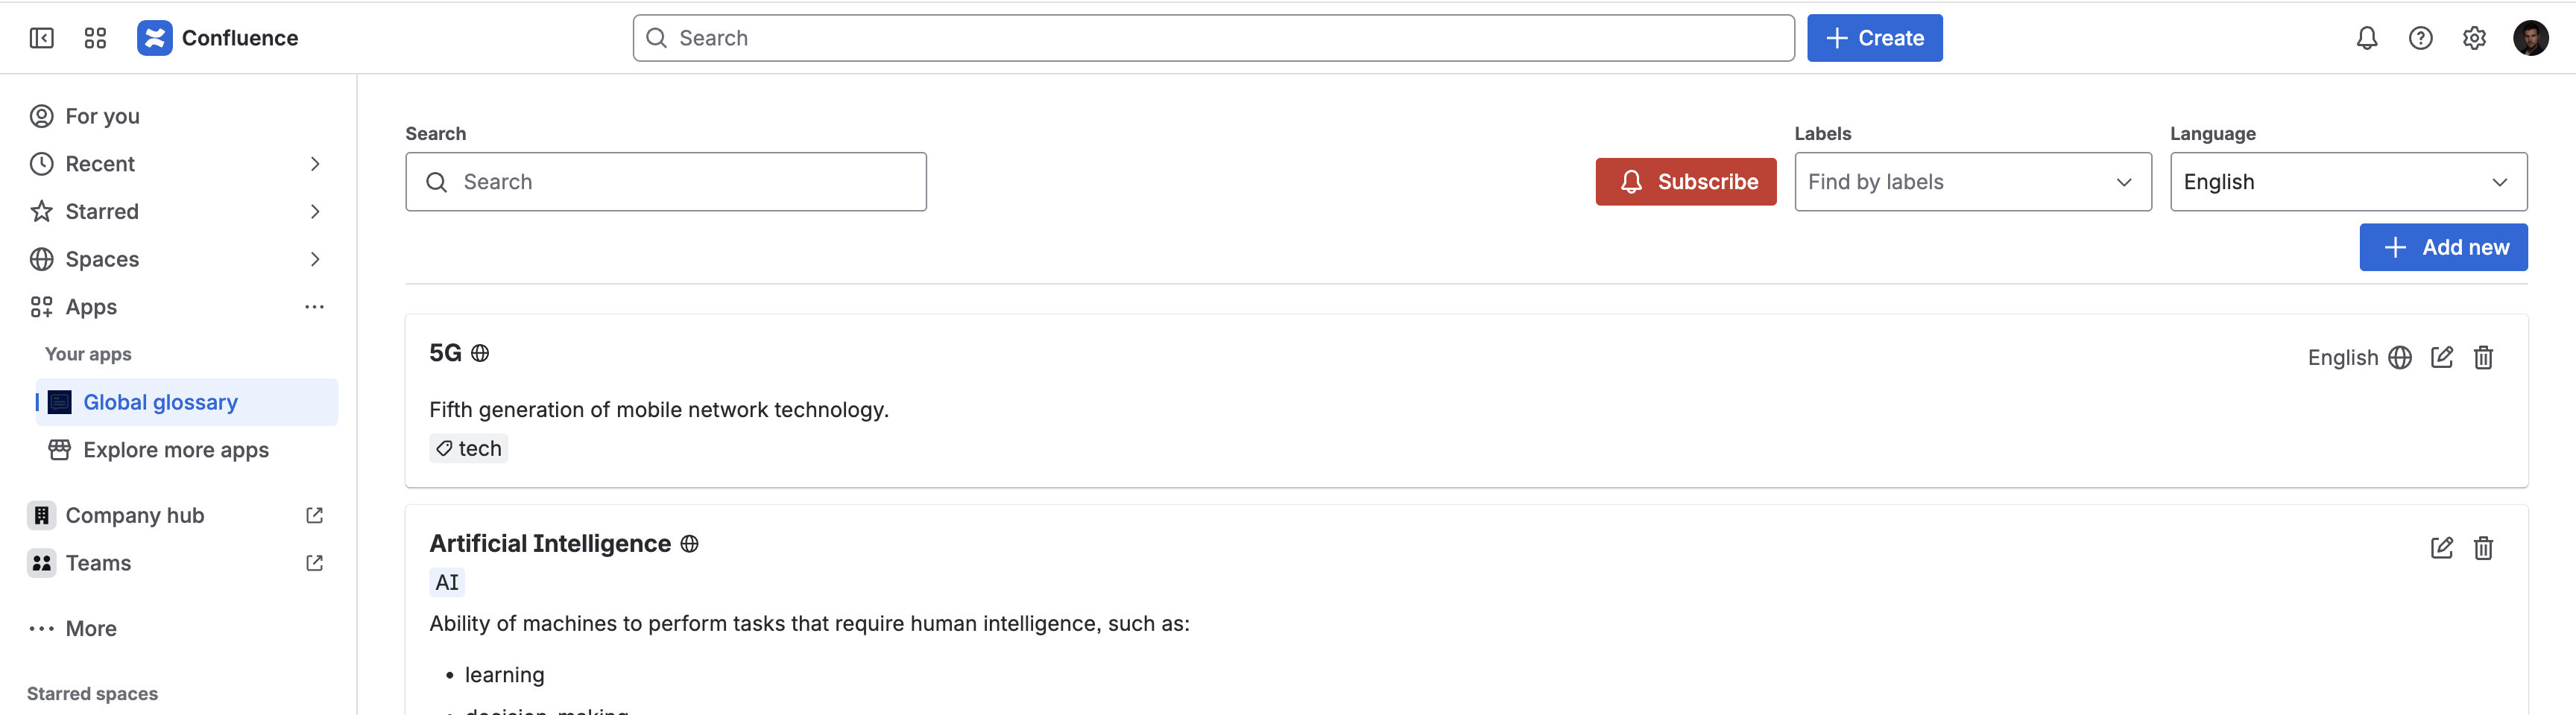Open the Atlassian app switcher grid
The height and width of the screenshot is (715, 2576).
tap(95, 37)
